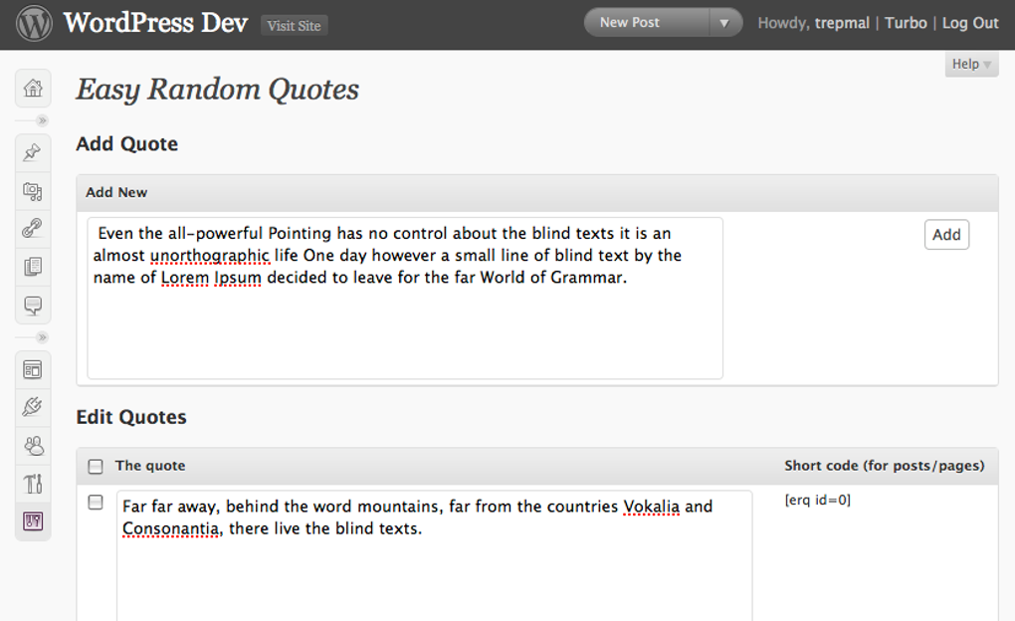Click the Tools hammer icon
The image size is (1015, 621).
[x=33, y=483]
